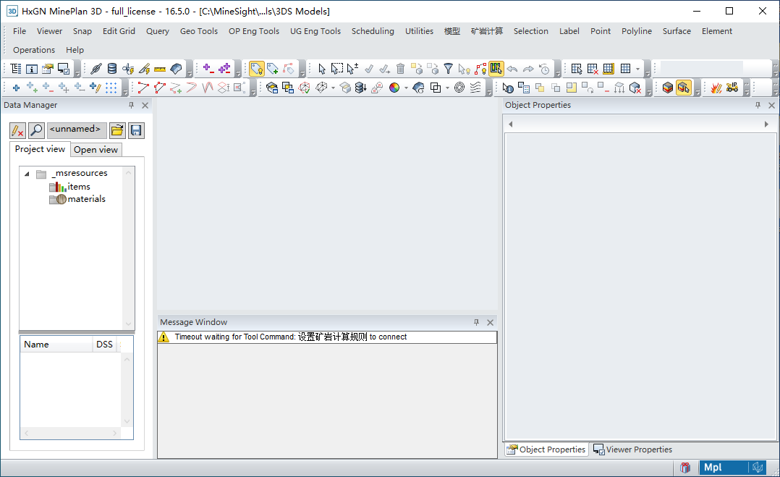
Task: Click the stacked layers down-arrow icon
Action: point(360,88)
